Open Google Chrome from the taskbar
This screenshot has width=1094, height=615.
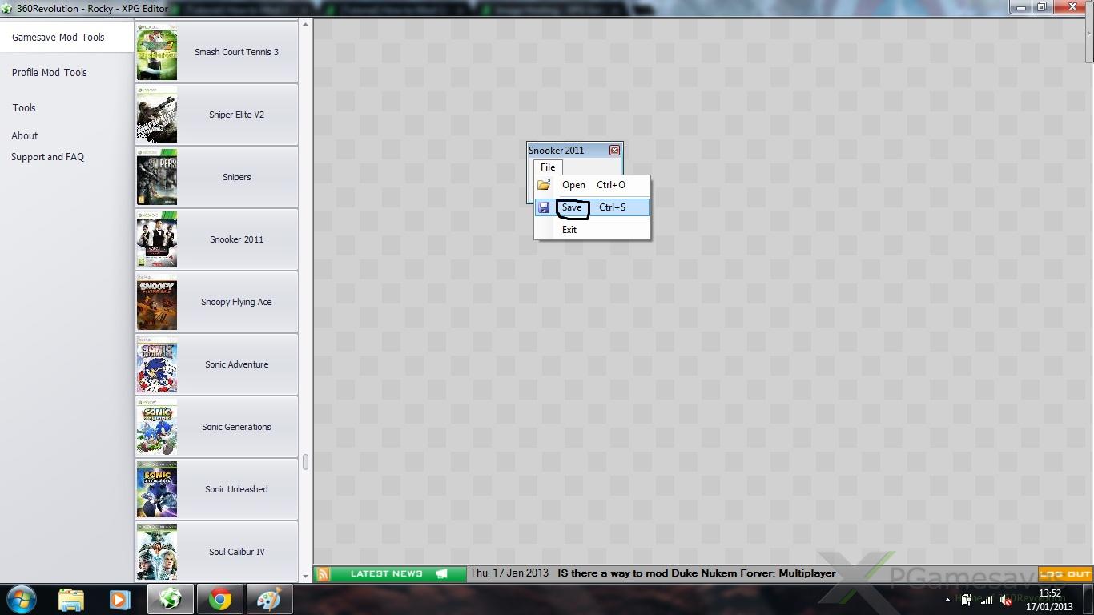[220, 599]
